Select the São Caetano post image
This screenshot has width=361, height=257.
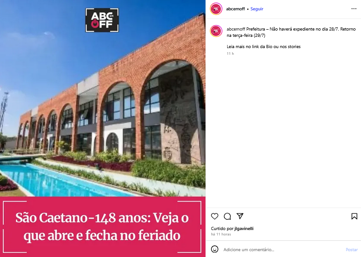click(103, 98)
